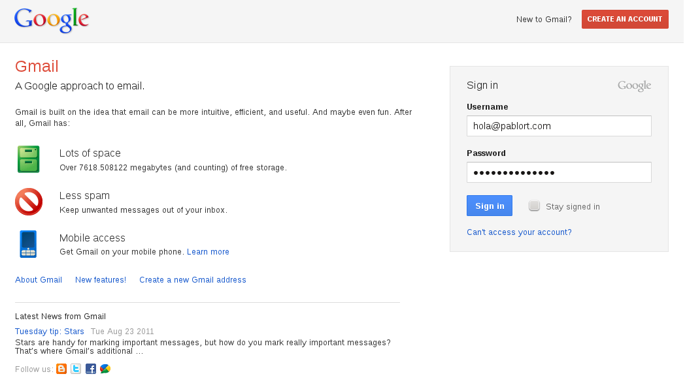
Task: Visit the New features! link
Action: tap(101, 280)
